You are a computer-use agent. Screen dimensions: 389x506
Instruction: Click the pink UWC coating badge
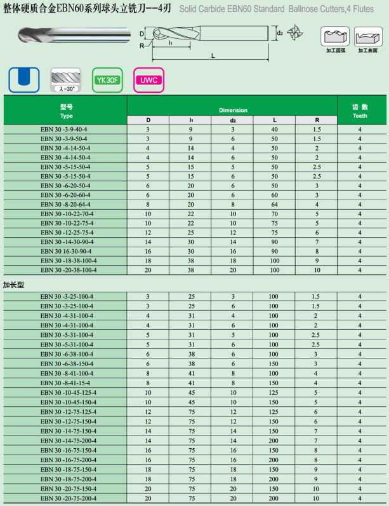pyautogui.click(x=148, y=79)
